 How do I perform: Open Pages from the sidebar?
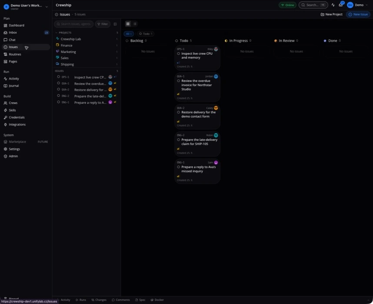(26, 61)
